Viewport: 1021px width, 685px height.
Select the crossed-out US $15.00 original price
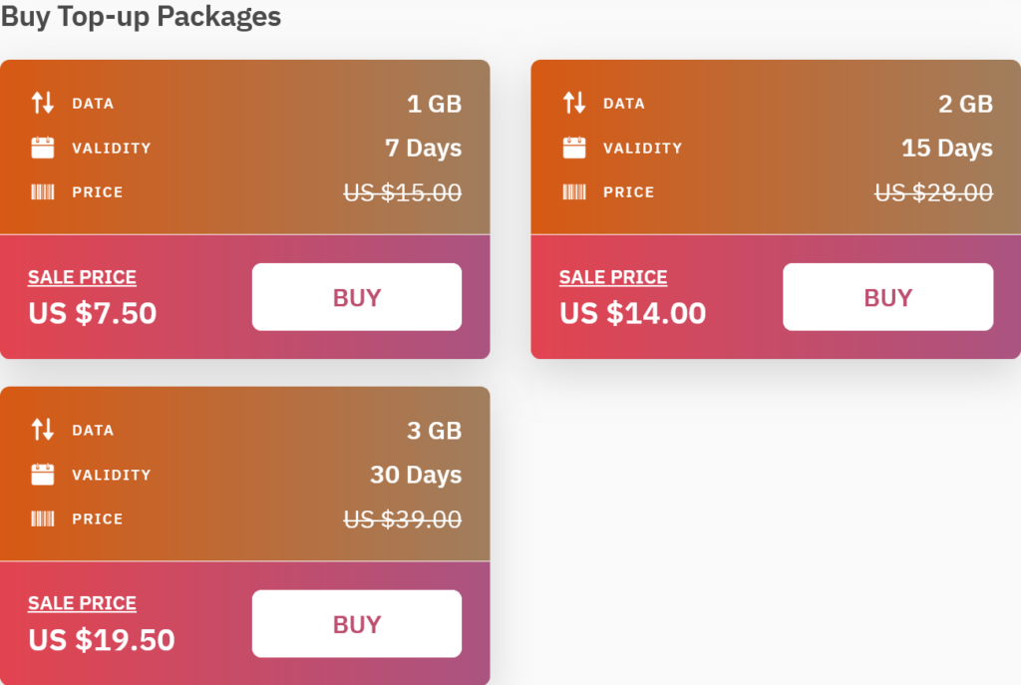click(403, 191)
